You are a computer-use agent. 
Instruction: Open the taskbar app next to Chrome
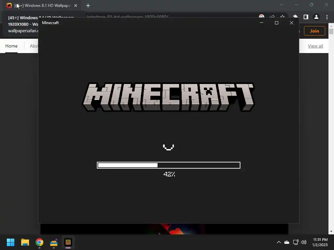point(54,242)
